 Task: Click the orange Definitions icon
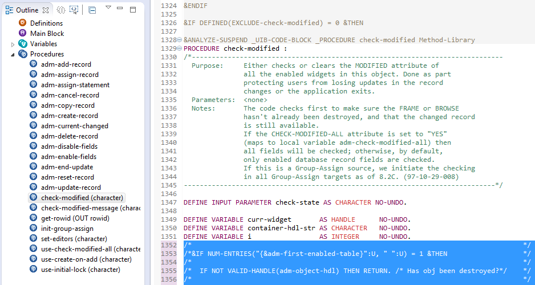23,23
